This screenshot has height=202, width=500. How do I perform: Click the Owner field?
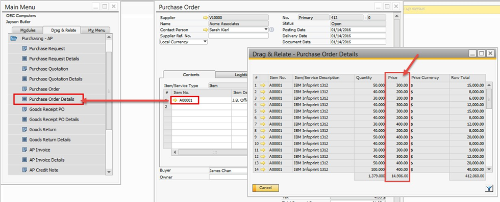[x=228, y=177]
